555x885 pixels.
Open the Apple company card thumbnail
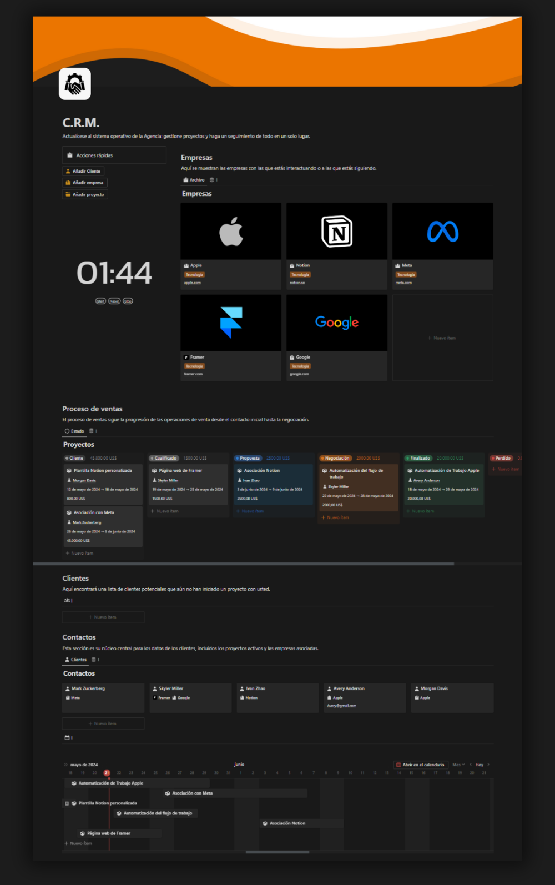pyautogui.click(x=231, y=231)
